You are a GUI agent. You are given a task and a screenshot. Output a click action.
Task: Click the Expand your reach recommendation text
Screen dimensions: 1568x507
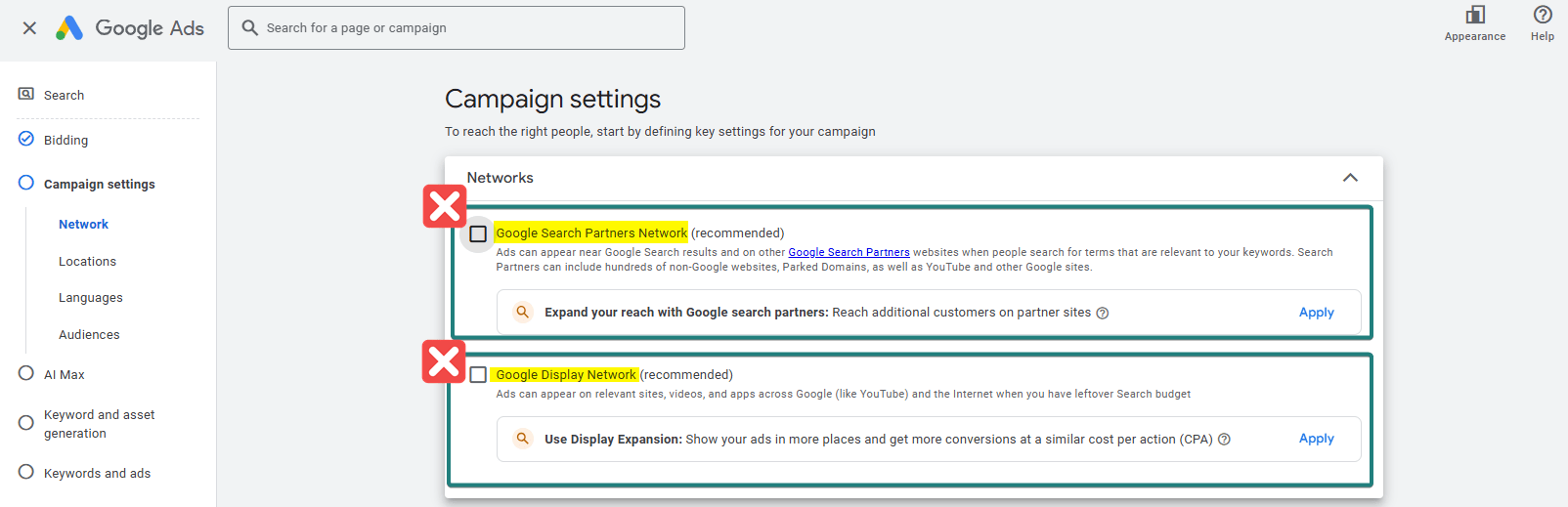coord(817,313)
